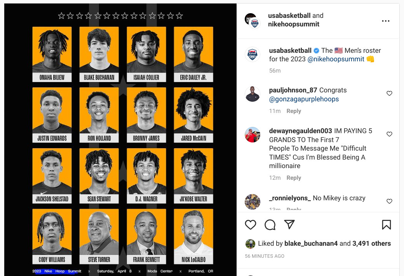Open _ronnielyons_ profile avatar
This screenshot has height=276, width=404.
(252, 201)
